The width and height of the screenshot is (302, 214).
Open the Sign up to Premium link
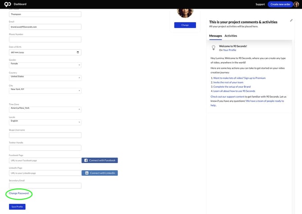[239, 78]
